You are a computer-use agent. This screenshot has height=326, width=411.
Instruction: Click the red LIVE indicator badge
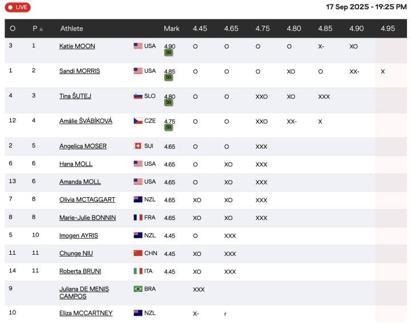[x=18, y=7]
